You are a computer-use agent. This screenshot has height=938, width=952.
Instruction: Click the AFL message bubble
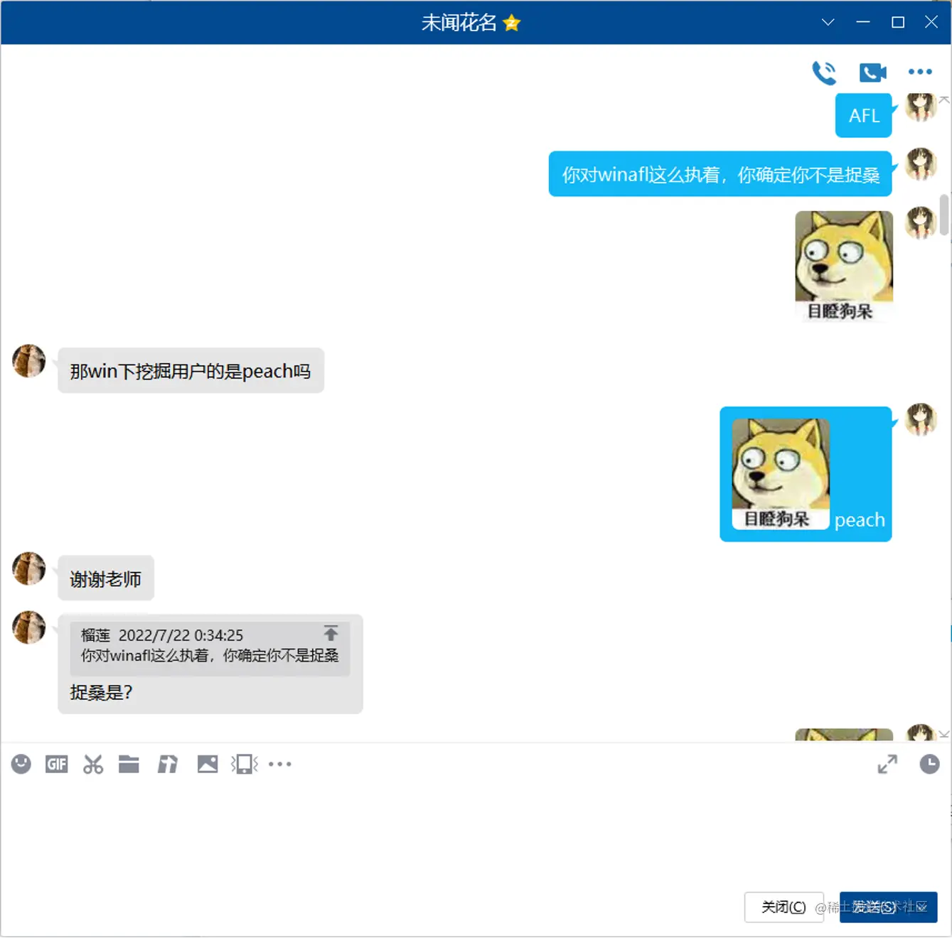(863, 115)
